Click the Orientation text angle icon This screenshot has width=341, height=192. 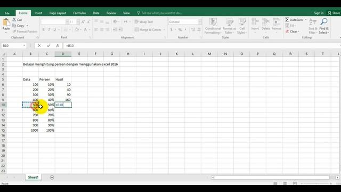point(115,22)
